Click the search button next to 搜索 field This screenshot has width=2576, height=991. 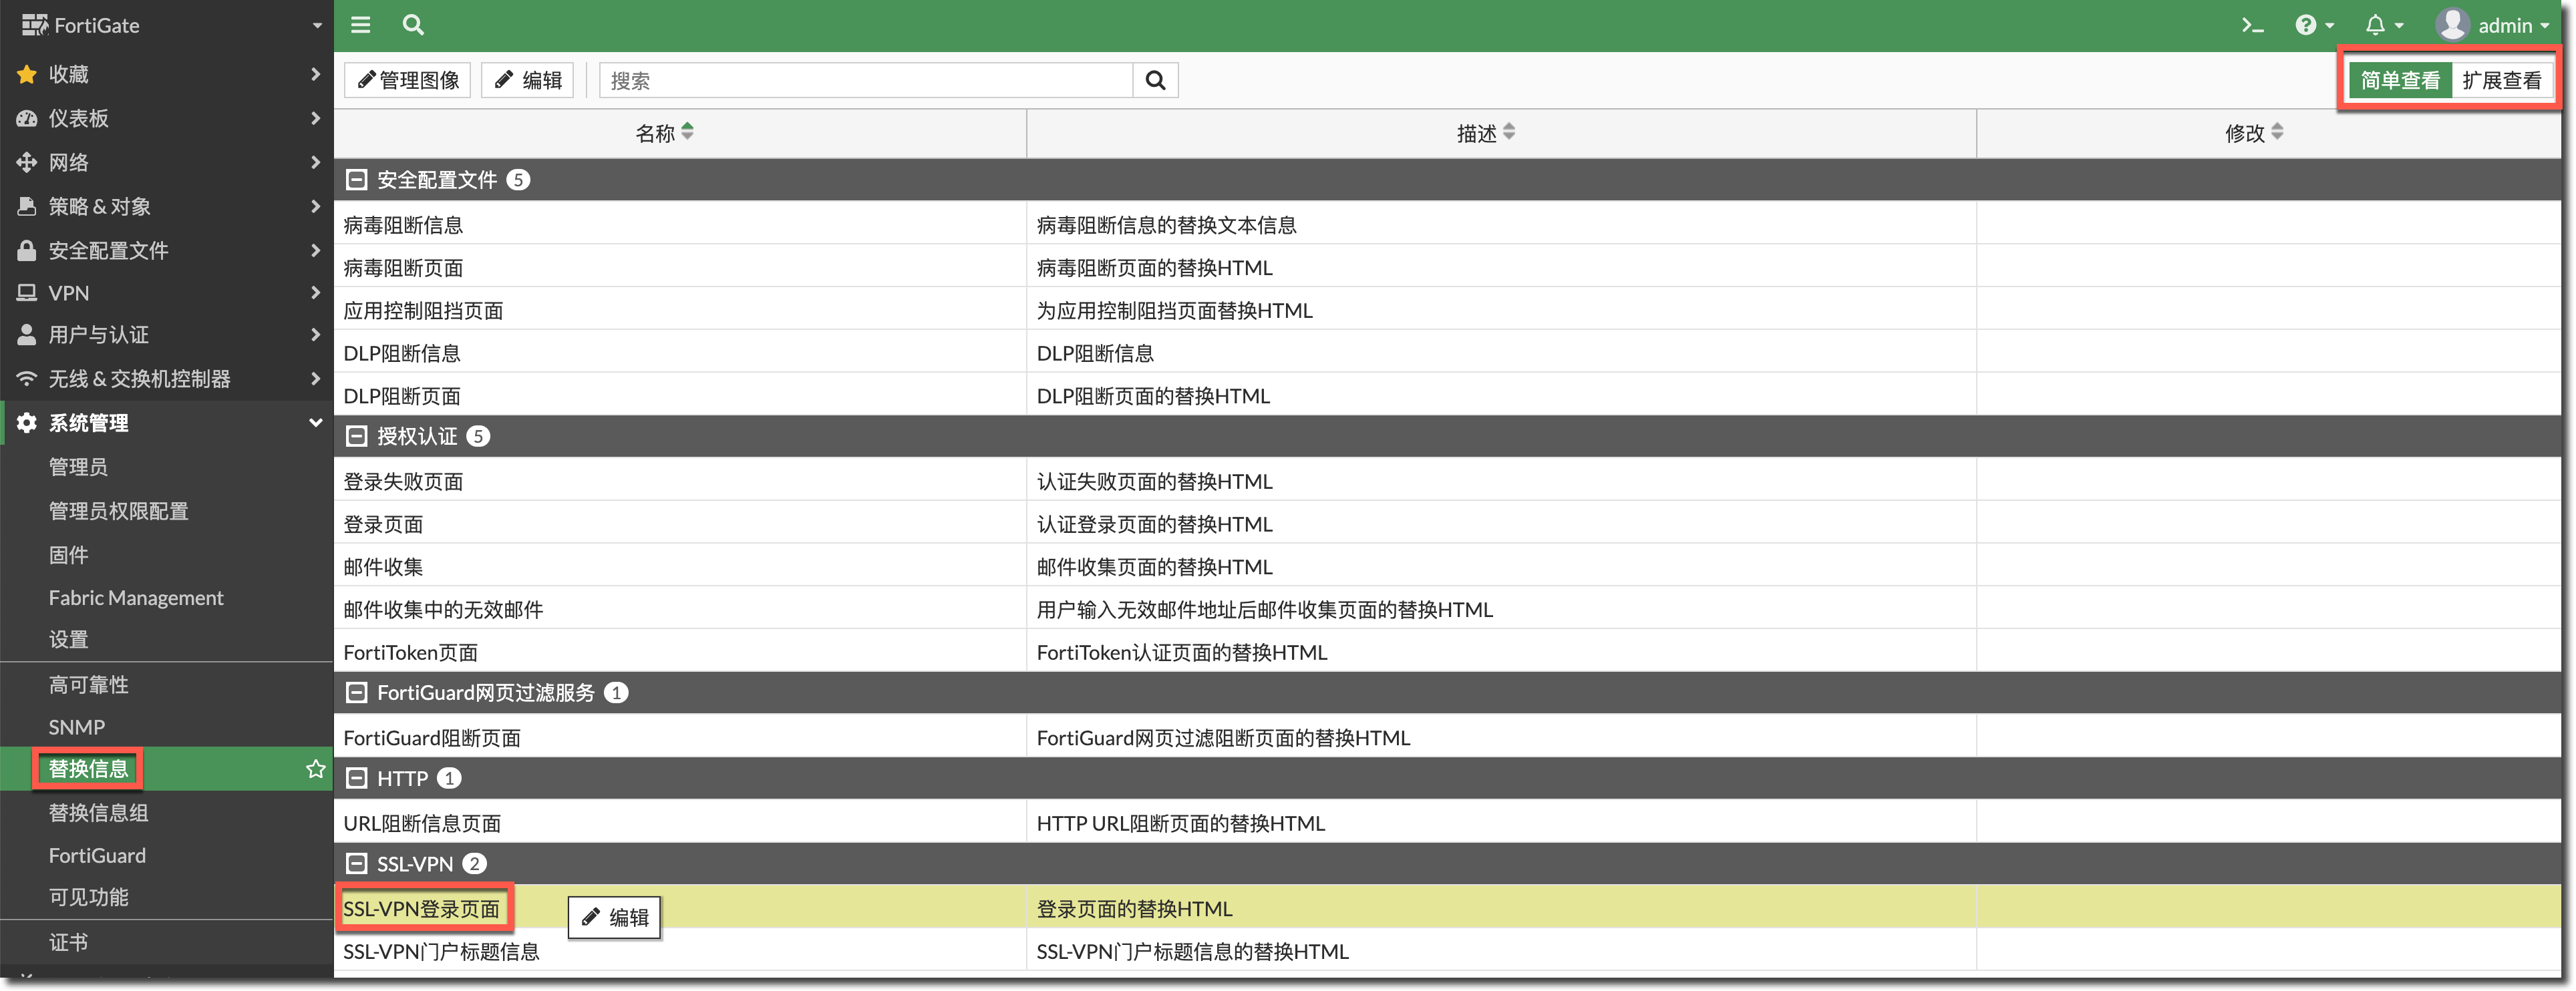tap(1155, 80)
